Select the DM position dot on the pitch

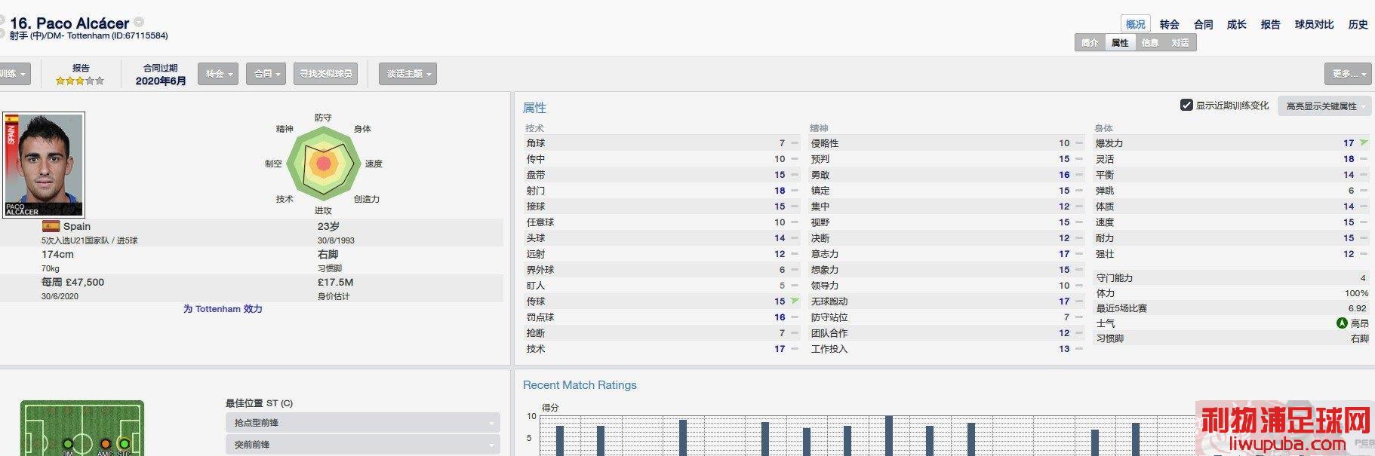click(x=68, y=444)
